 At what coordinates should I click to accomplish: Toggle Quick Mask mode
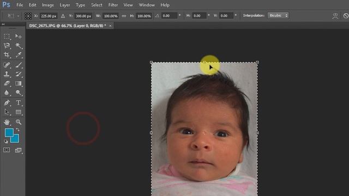coord(7,150)
